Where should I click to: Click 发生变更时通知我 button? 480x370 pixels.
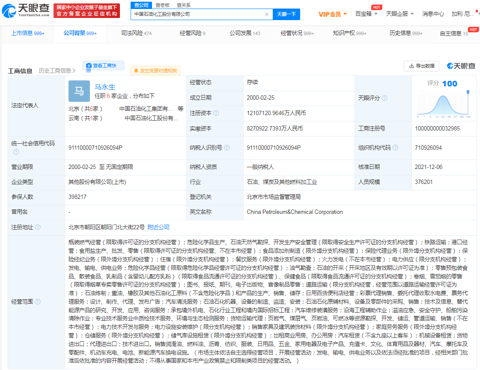click(x=155, y=71)
